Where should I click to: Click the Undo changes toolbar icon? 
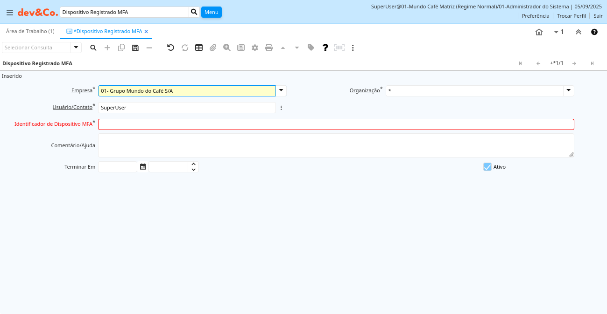[x=170, y=48]
